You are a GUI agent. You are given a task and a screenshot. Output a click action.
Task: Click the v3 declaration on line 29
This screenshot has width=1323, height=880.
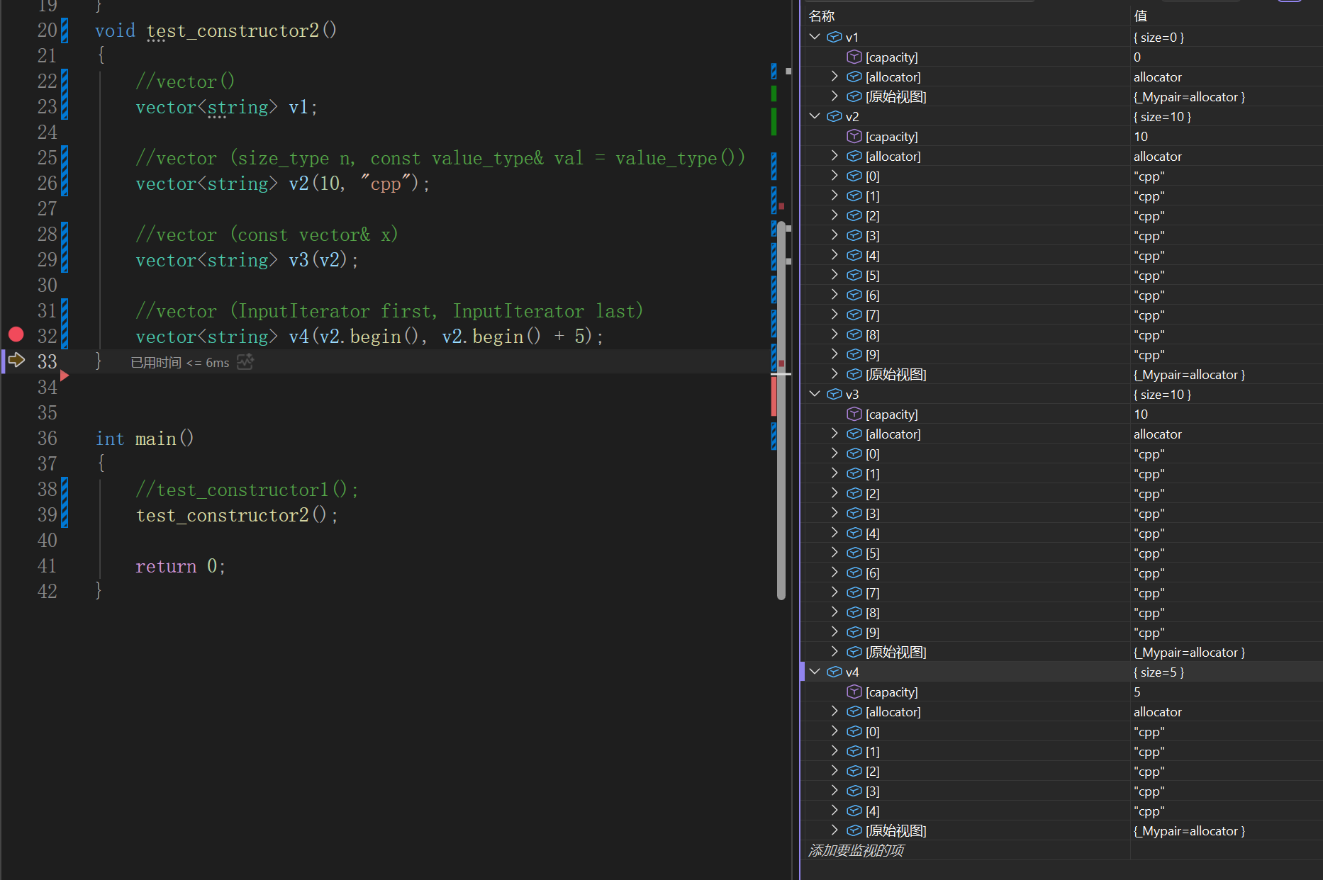click(x=247, y=260)
